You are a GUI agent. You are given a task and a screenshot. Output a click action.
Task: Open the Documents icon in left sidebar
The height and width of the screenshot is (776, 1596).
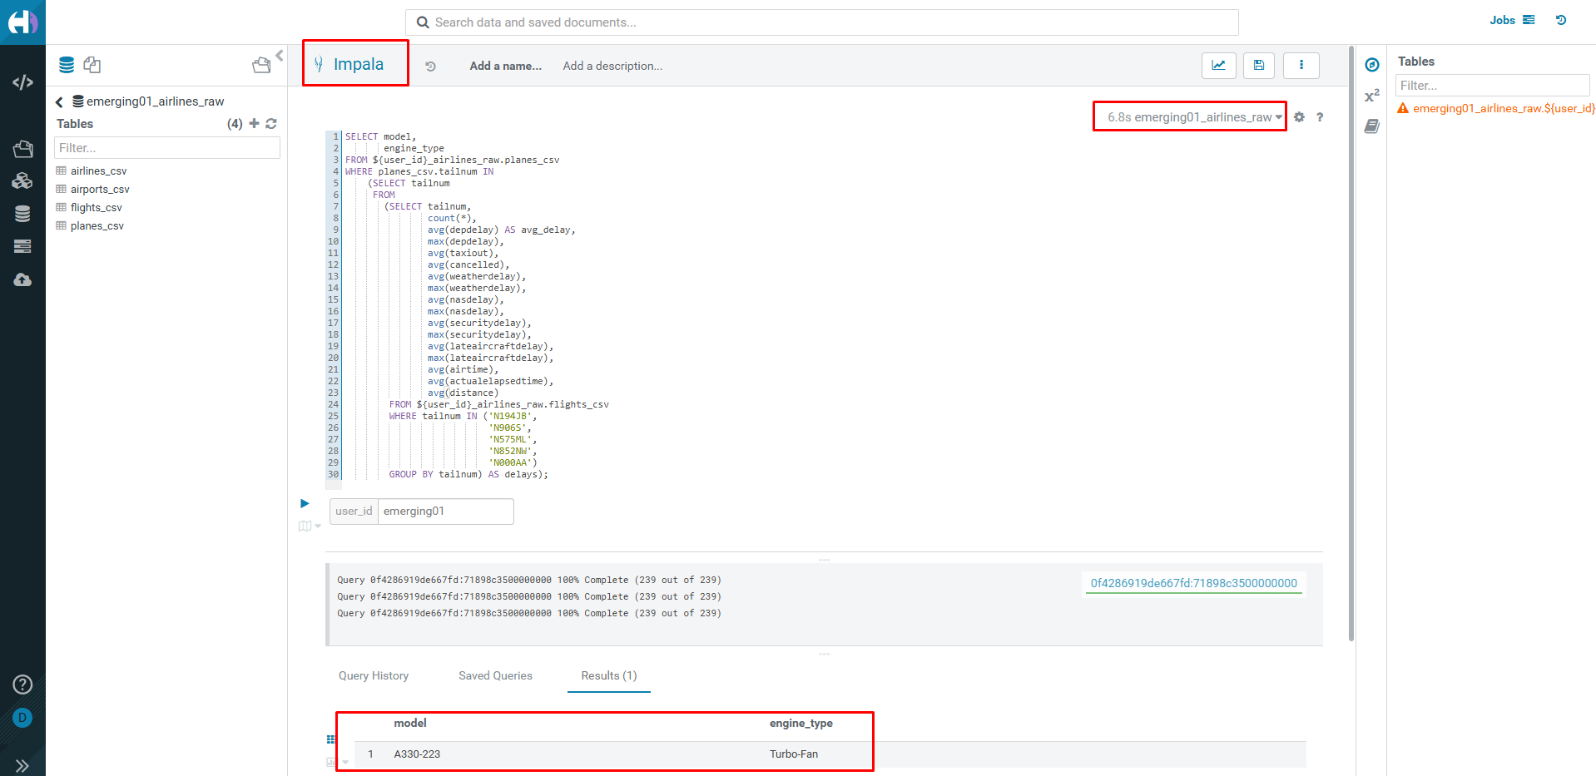point(22,149)
